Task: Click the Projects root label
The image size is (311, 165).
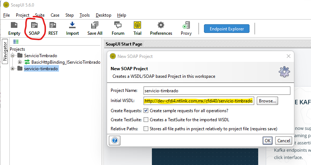Action: pyautogui.click(x=17, y=49)
